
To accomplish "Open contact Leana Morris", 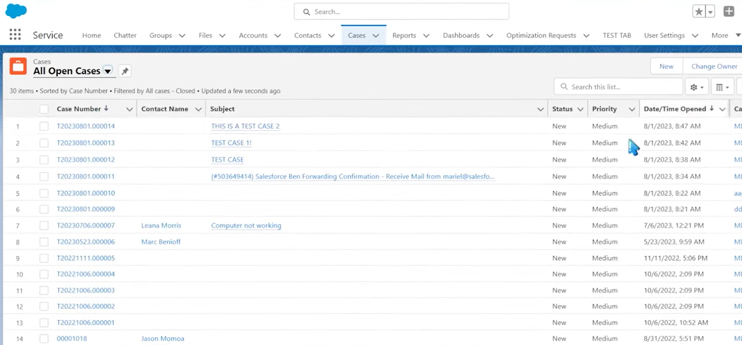I will tap(161, 226).
